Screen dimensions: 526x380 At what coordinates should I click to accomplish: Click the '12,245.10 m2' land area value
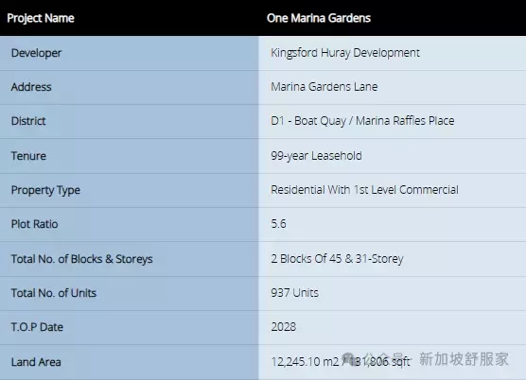tap(305, 362)
